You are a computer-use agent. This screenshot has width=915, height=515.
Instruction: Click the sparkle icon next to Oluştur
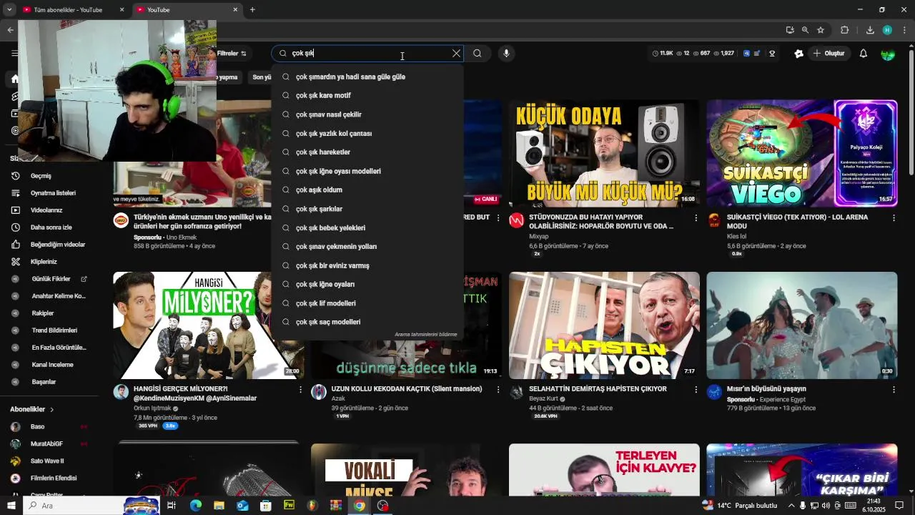coord(799,54)
